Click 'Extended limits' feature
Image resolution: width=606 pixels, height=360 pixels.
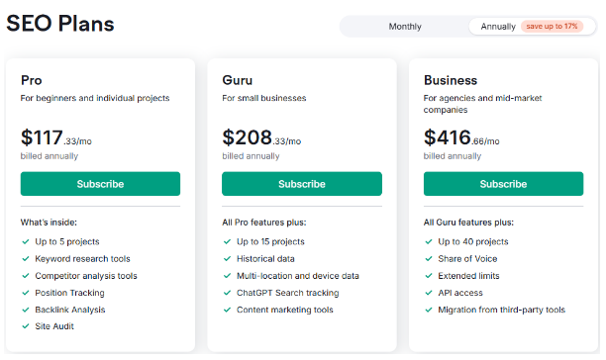click(468, 276)
